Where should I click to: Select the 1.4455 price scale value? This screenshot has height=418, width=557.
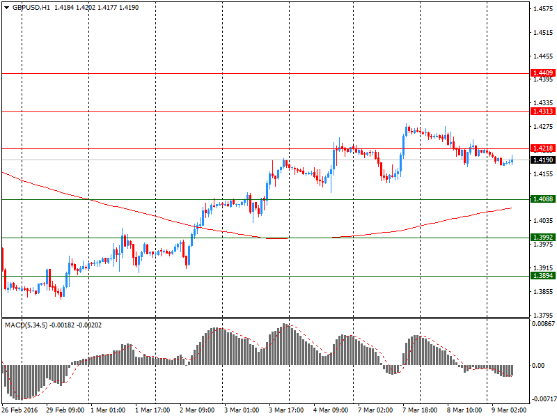coord(543,56)
